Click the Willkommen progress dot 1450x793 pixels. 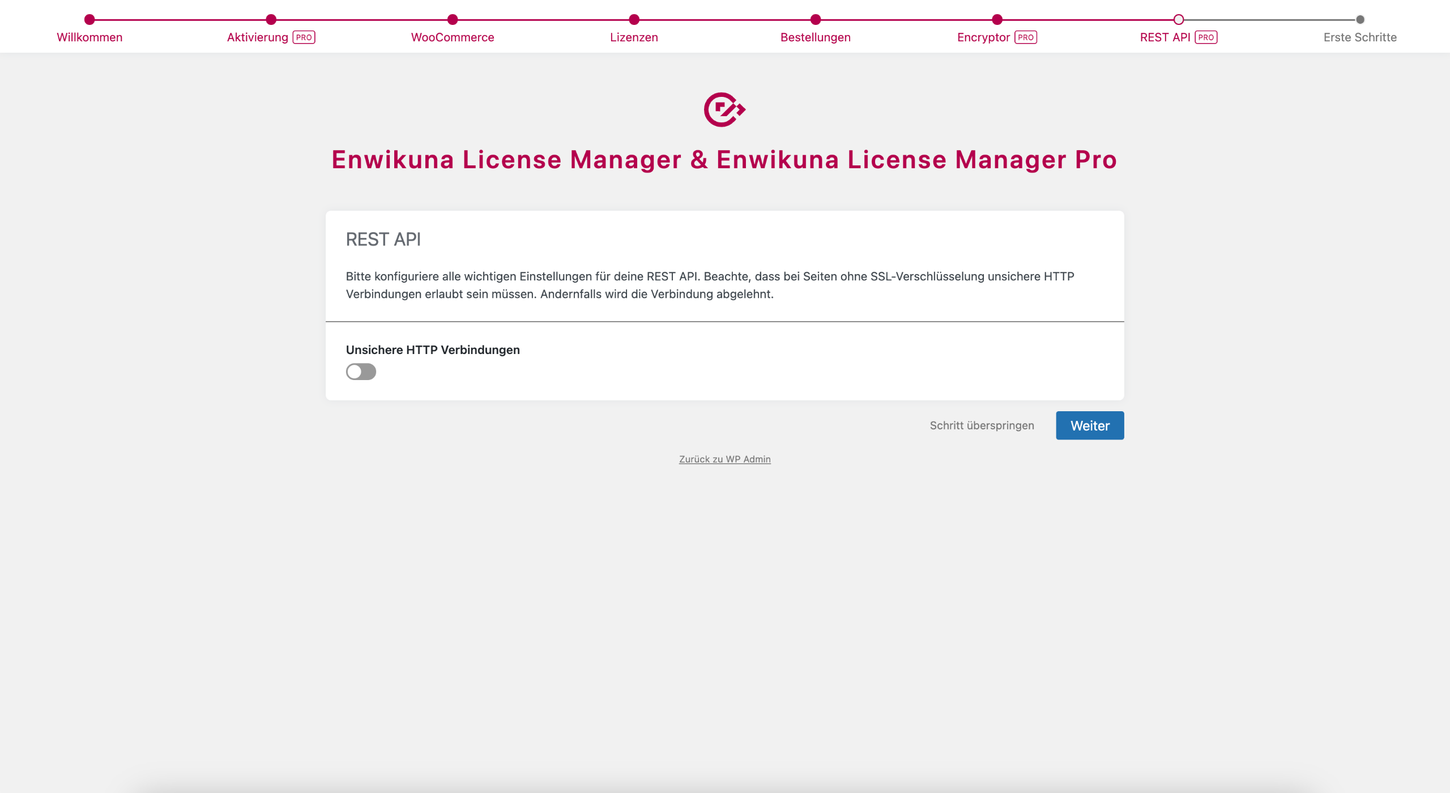[x=89, y=20]
